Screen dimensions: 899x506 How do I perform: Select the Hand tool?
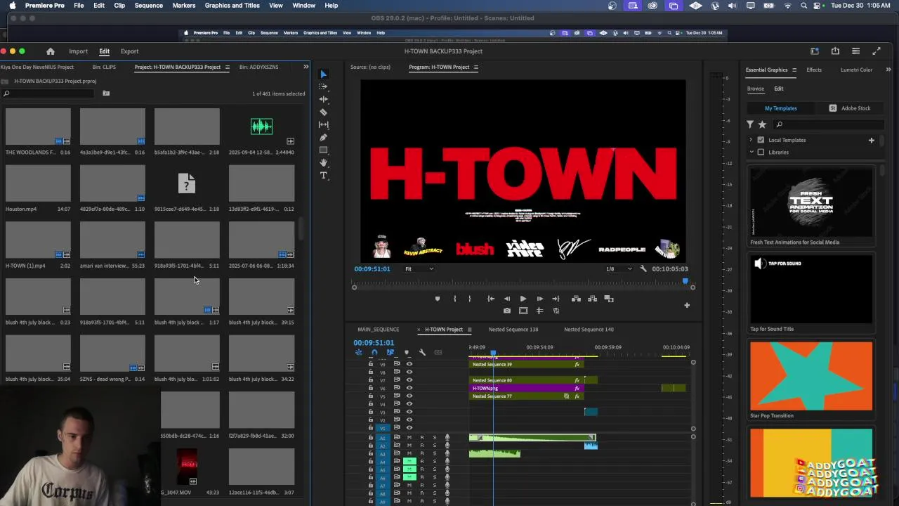323,163
